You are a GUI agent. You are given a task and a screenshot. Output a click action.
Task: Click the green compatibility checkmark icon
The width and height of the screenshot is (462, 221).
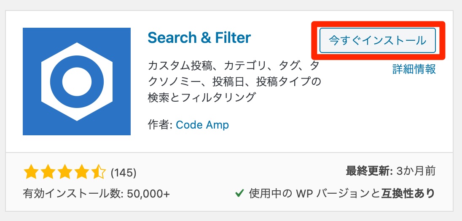coord(239,193)
